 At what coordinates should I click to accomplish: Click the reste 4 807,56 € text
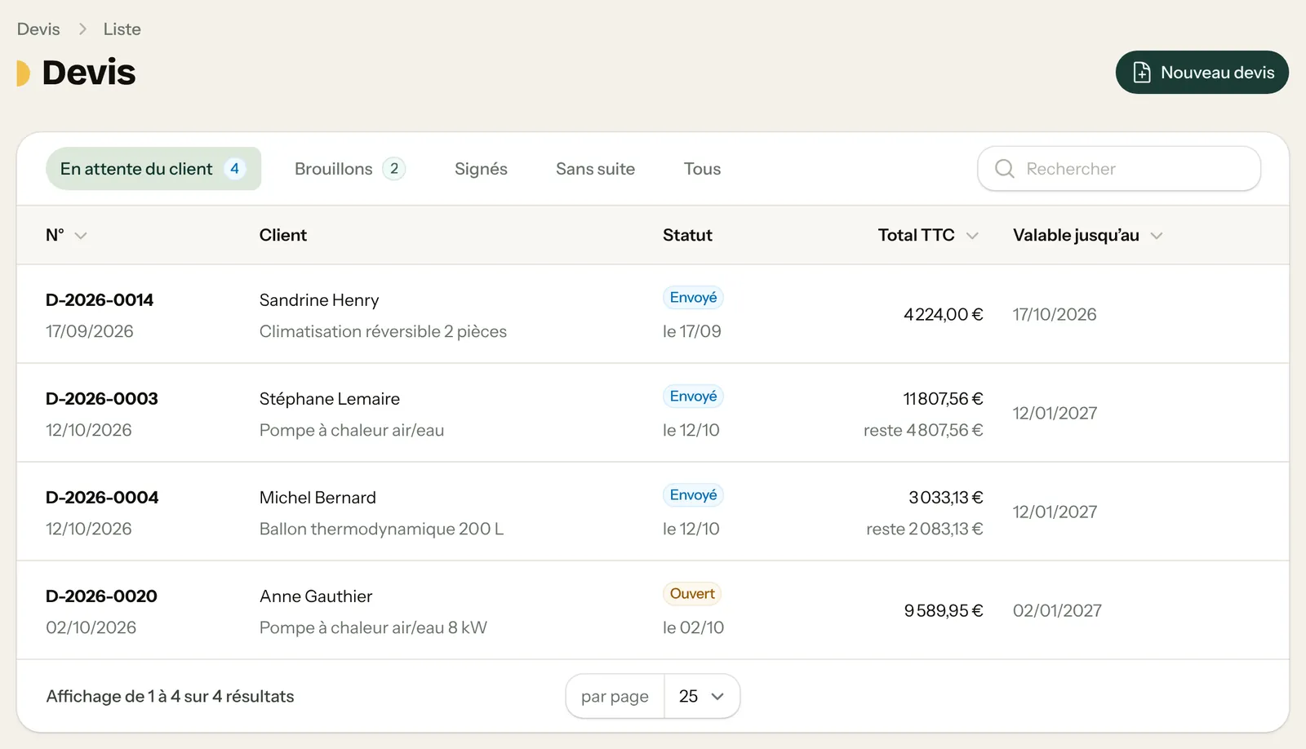[923, 430]
